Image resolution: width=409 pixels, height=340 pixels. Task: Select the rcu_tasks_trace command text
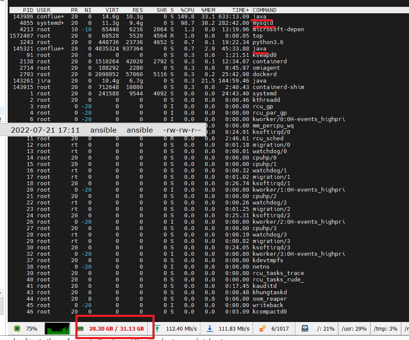point(278,273)
